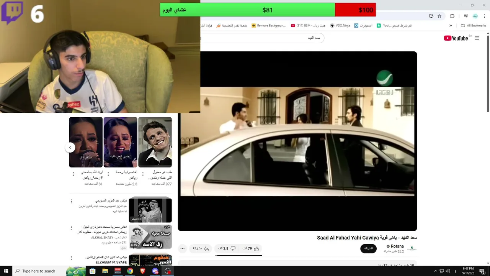Open Rotana channel name link

pos(397,246)
